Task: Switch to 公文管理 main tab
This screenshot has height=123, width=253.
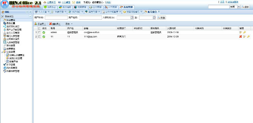Action: (96, 7)
